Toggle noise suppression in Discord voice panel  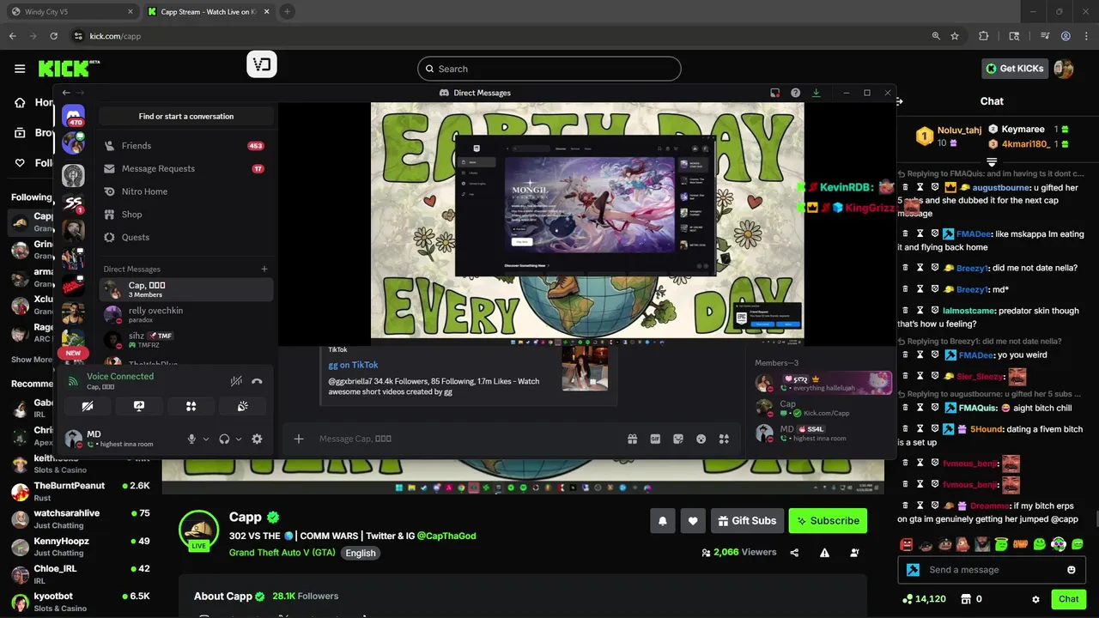click(236, 381)
